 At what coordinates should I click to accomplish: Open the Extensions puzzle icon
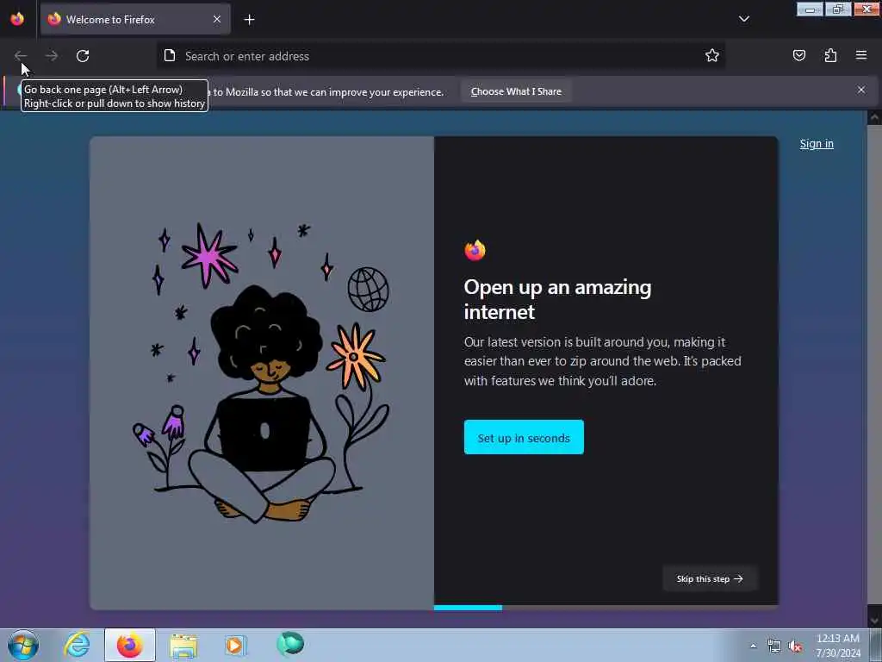830,55
